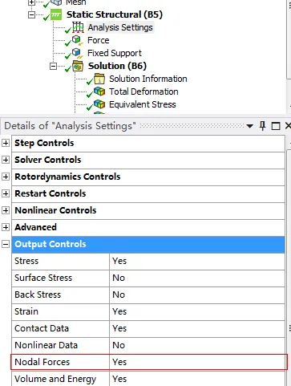Click the Nonlinear Controls header
The width and height of the screenshot is (291, 386).
[148, 210]
